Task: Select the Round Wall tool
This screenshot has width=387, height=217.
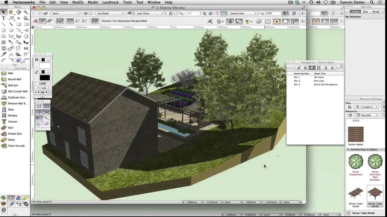Action: 15,79
